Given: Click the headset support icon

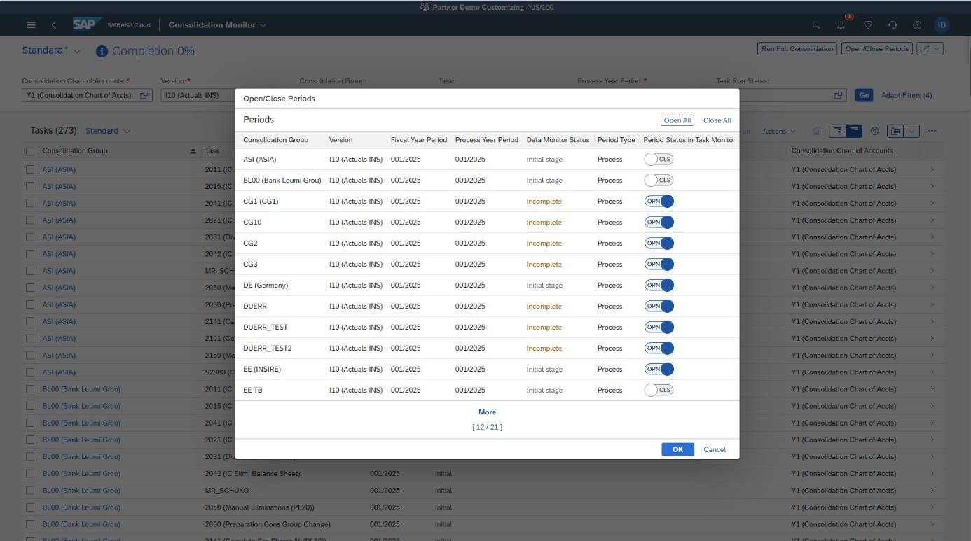Looking at the screenshot, I should (892, 25).
